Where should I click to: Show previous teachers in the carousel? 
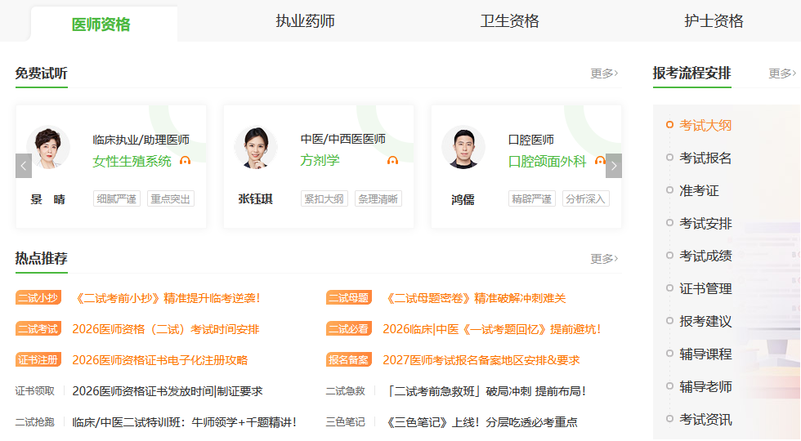click(24, 166)
